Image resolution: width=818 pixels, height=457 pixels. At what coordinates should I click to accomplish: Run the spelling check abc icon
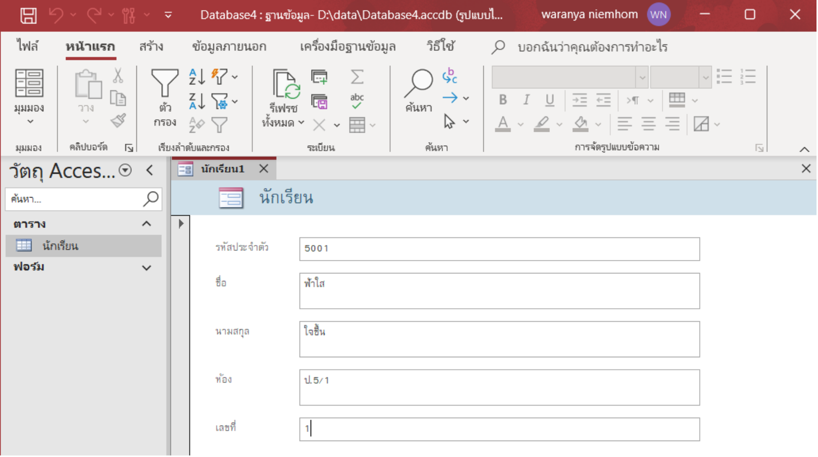click(x=357, y=100)
